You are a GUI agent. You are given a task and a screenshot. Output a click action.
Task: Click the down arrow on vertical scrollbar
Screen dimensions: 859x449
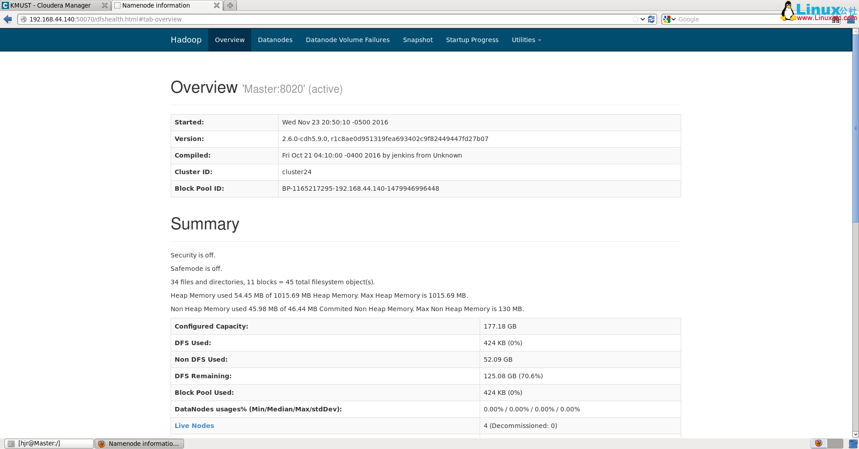tap(855, 434)
